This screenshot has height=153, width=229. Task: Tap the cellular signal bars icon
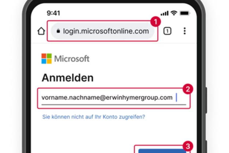pyautogui.click(x=165, y=13)
